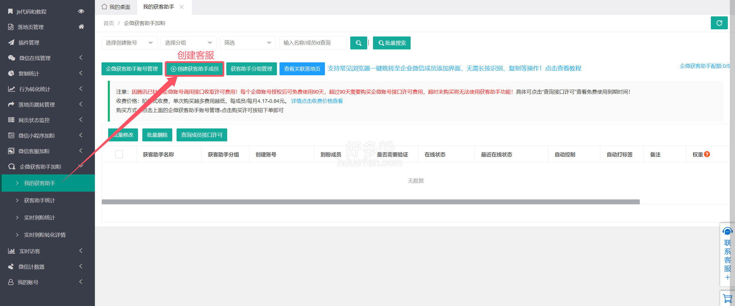Click the eye icon beside js代码和教程
735x306 pixels.
click(81, 11)
